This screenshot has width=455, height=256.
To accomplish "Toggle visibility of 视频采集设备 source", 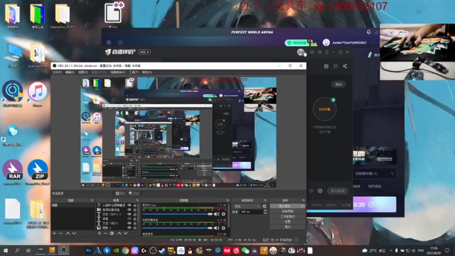I will [x=130, y=209].
